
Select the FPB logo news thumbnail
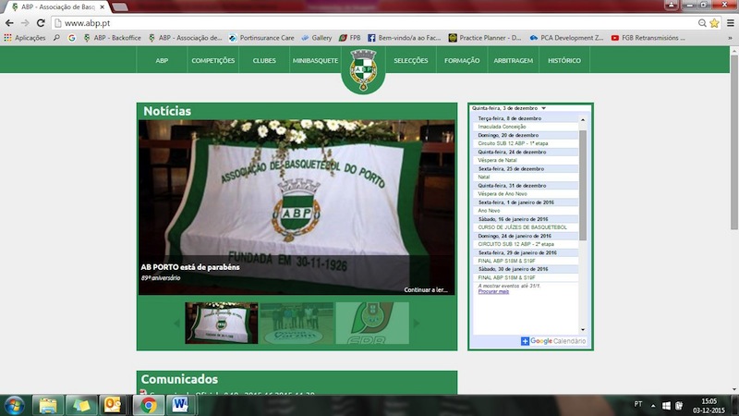[372, 324]
